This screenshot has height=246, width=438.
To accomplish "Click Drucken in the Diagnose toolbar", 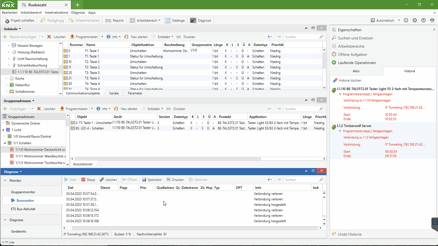I will click(175, 180).
